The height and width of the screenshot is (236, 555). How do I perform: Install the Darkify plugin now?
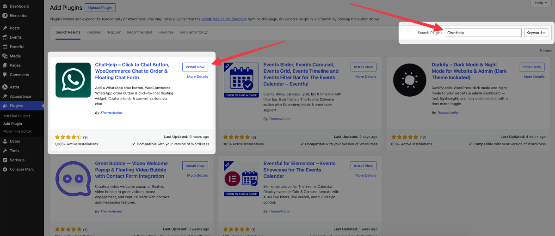(532, 67)
